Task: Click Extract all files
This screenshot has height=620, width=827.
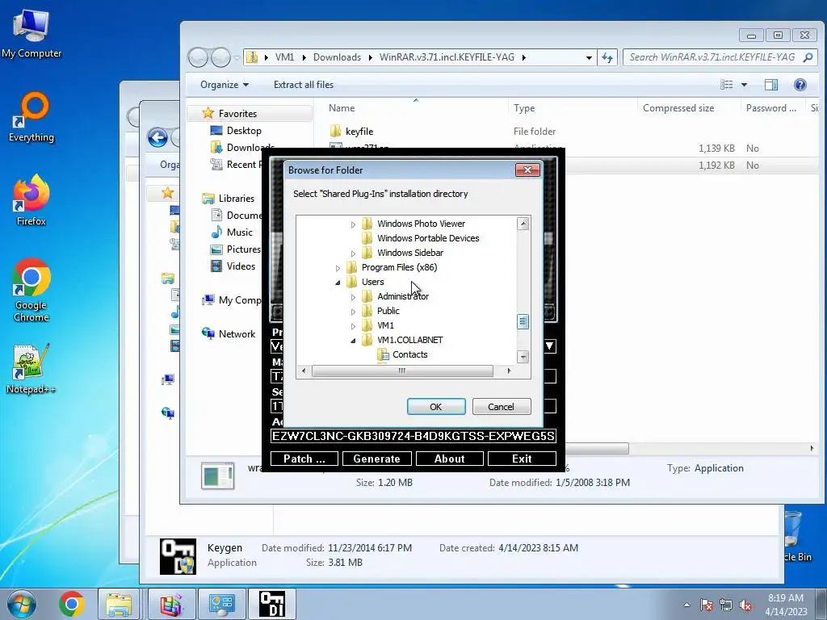Action: (304, 85)
